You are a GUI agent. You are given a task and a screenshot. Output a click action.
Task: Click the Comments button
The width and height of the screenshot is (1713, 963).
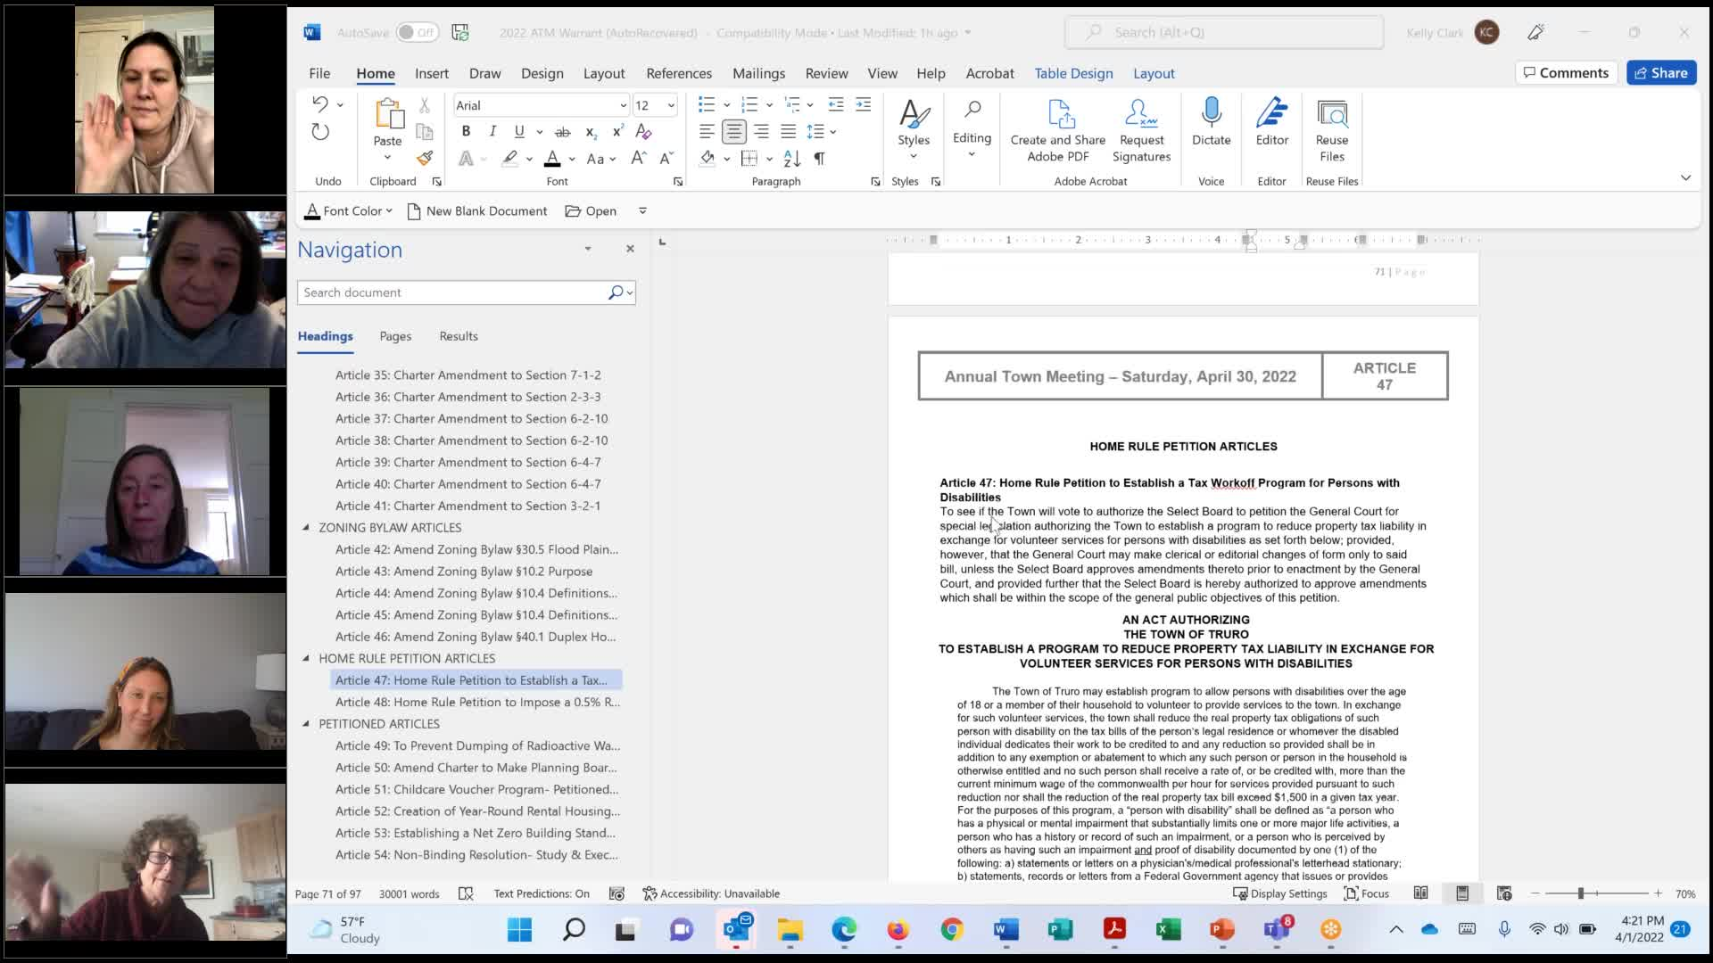tap(1566, 73)
